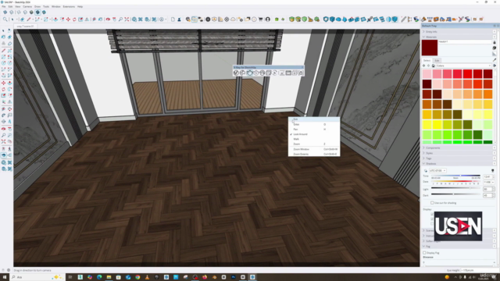This screenshot has height=281, width=500.
Task: Click the shadow Light slider
Action: (x=455, y=188)
